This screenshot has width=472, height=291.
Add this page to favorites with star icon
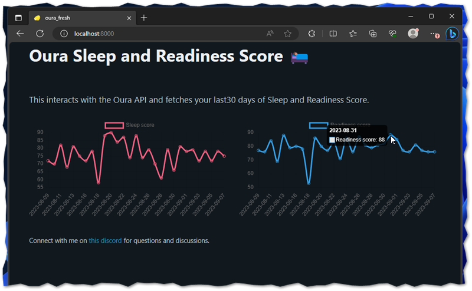click(x=288, y=34)
